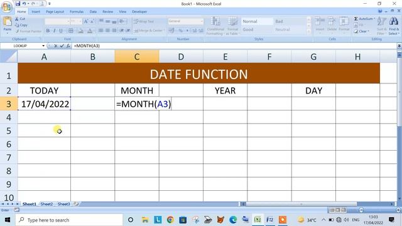Switch to the Insert ribbon tab
The width and height of the screenshot is (402, 226).
(x=36, y=12)
